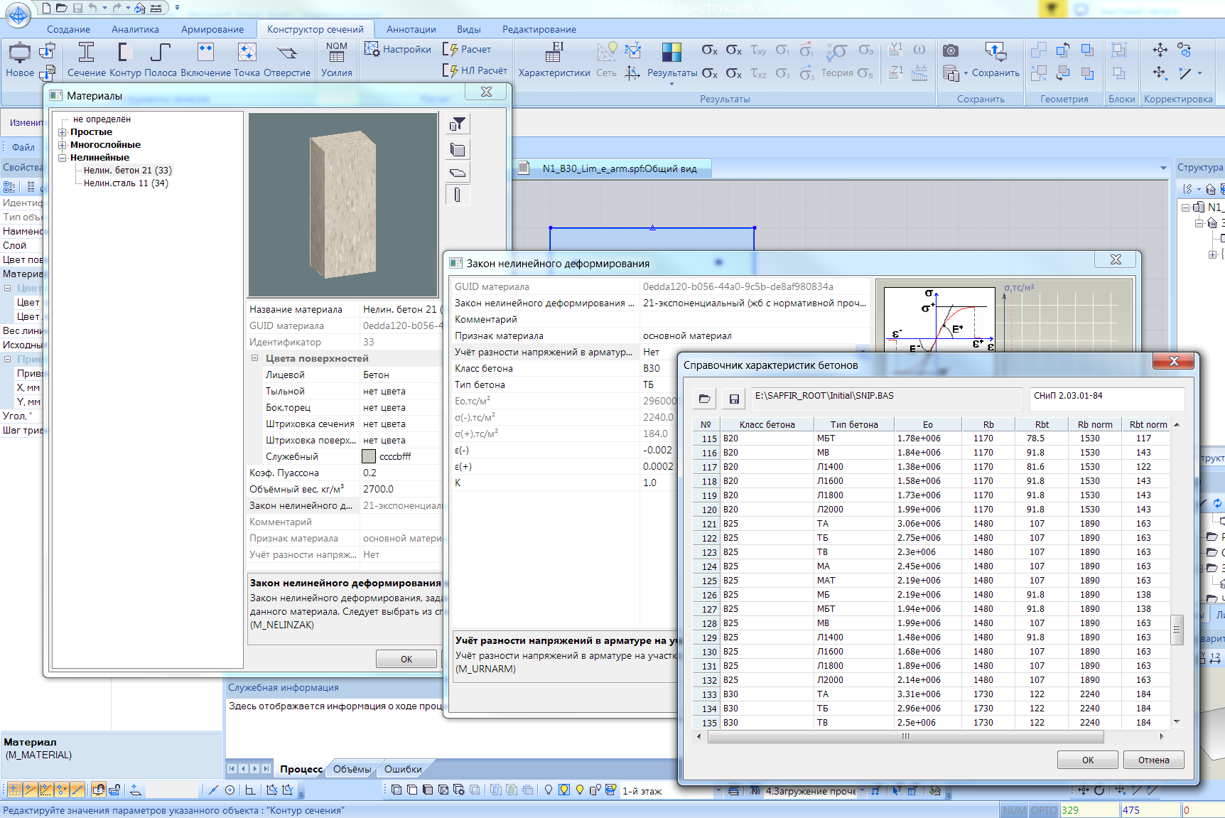This screenshot has width=1225, height=818.
Task: Click the Служебный ccccbfff color swatch
Action: click(x=369, y=456)
